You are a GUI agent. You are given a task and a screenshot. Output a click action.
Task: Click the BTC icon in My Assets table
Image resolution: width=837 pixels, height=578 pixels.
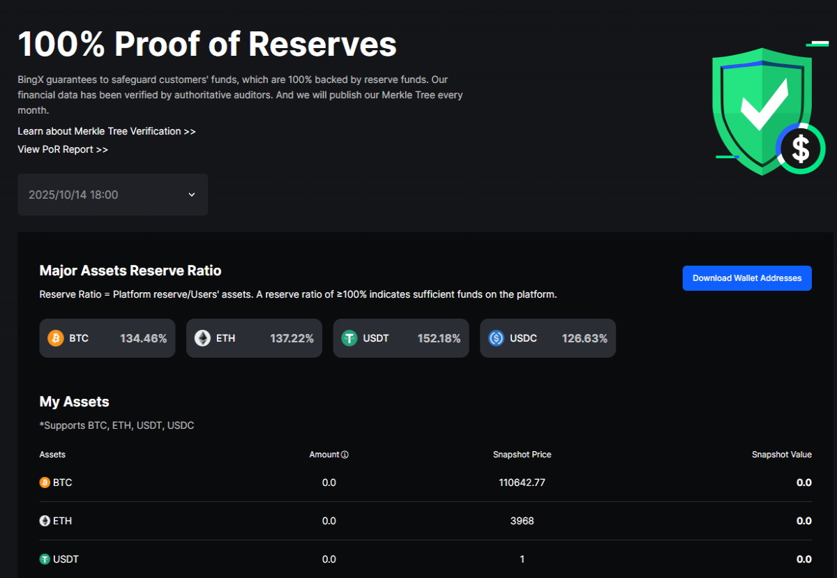click(x=45, y=482)
